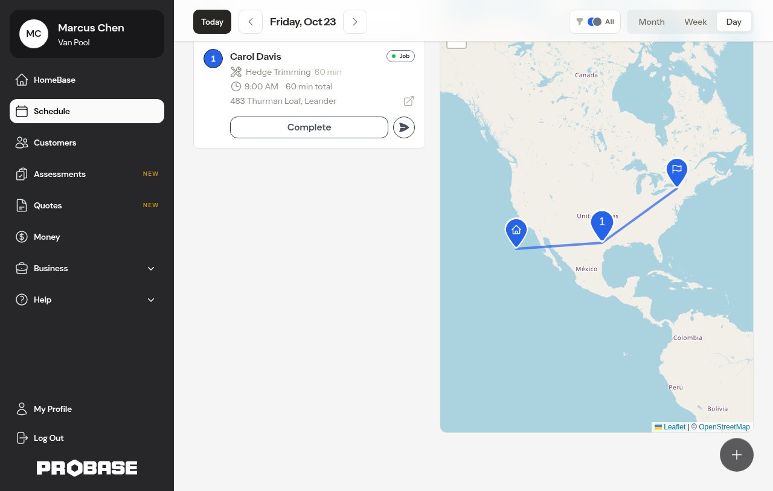This screenshot has width=773, height=491.
Task: Go to the next day arrow
Action: (x=355, y=22)
